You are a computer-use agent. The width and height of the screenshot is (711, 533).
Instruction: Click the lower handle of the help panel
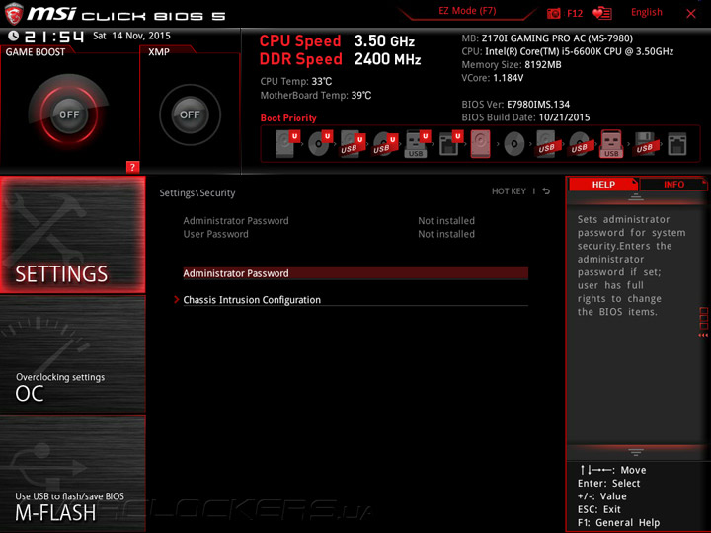coord(636,452)
